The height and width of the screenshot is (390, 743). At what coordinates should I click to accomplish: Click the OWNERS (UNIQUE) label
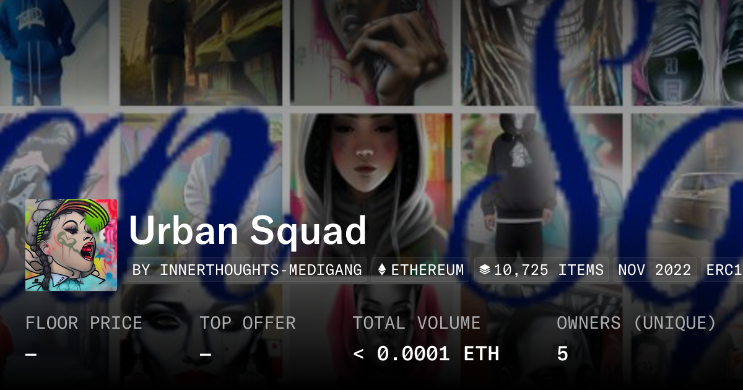[x=637, y=323]
